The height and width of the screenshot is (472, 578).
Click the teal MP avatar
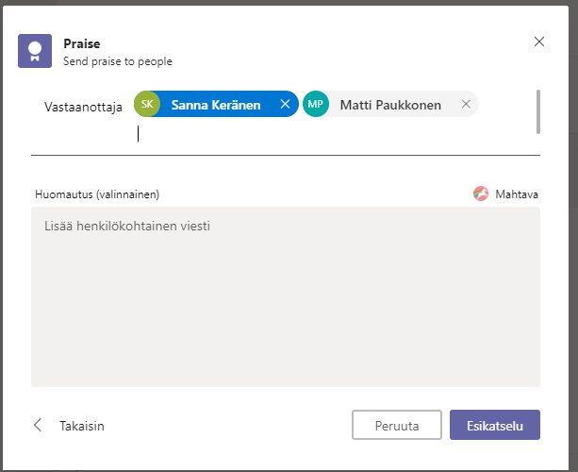(x=316, y=105)
